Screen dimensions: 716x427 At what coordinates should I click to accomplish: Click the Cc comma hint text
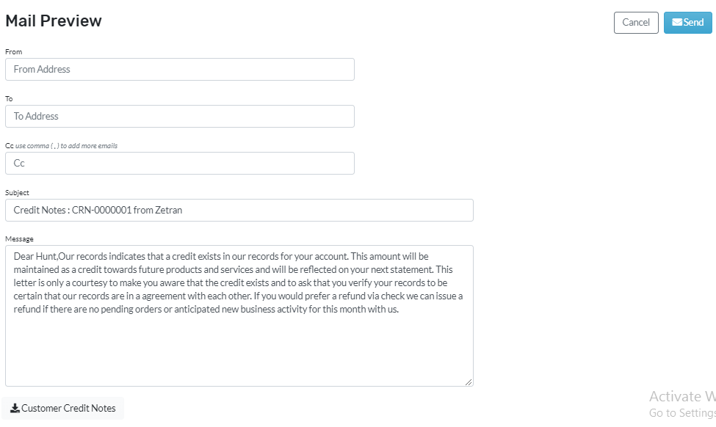tap(66, 146)
